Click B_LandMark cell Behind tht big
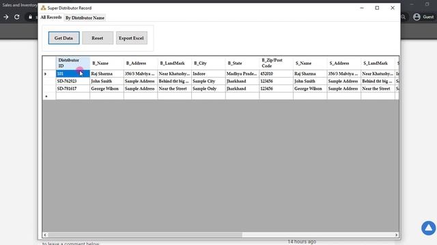The height and width of the screenshot is (245, 437). 175,81
